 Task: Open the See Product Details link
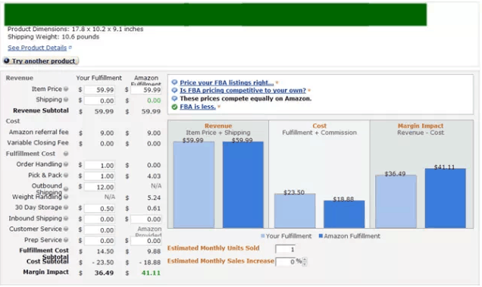[37, 48]
